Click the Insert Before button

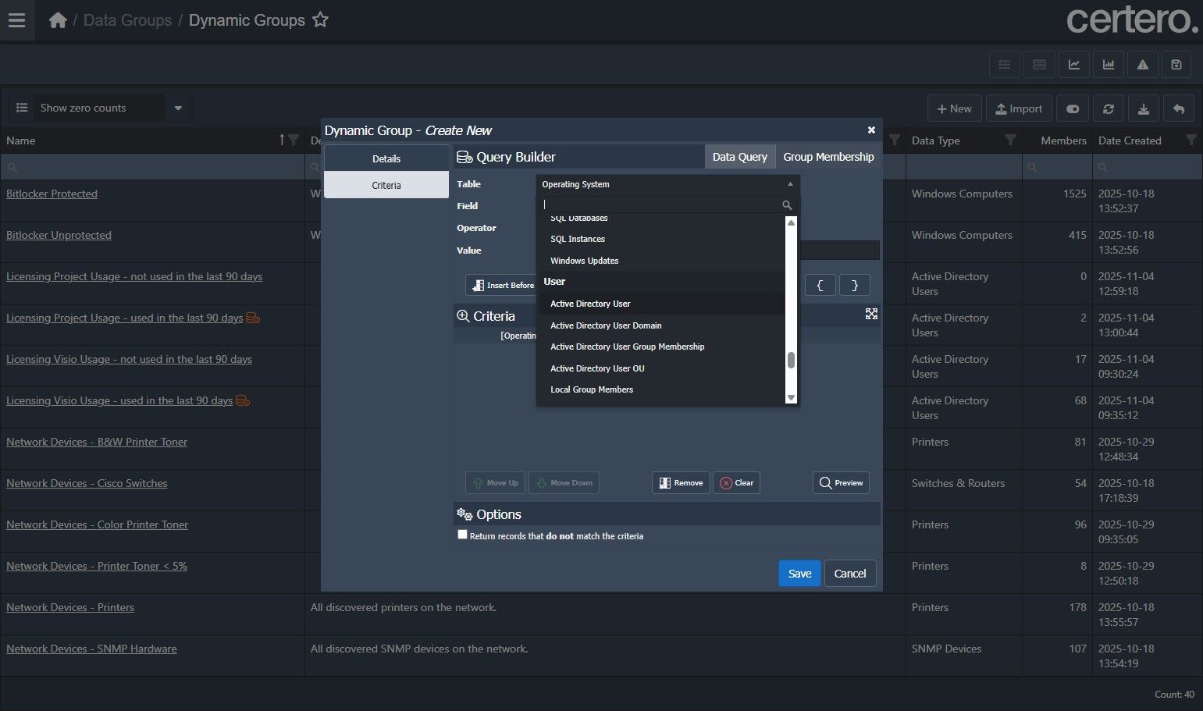coord(501,285)
